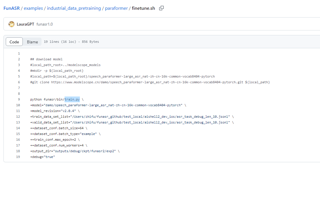Switch to the Blame view tab
This screenshot has width=320, height=197.
32,42
